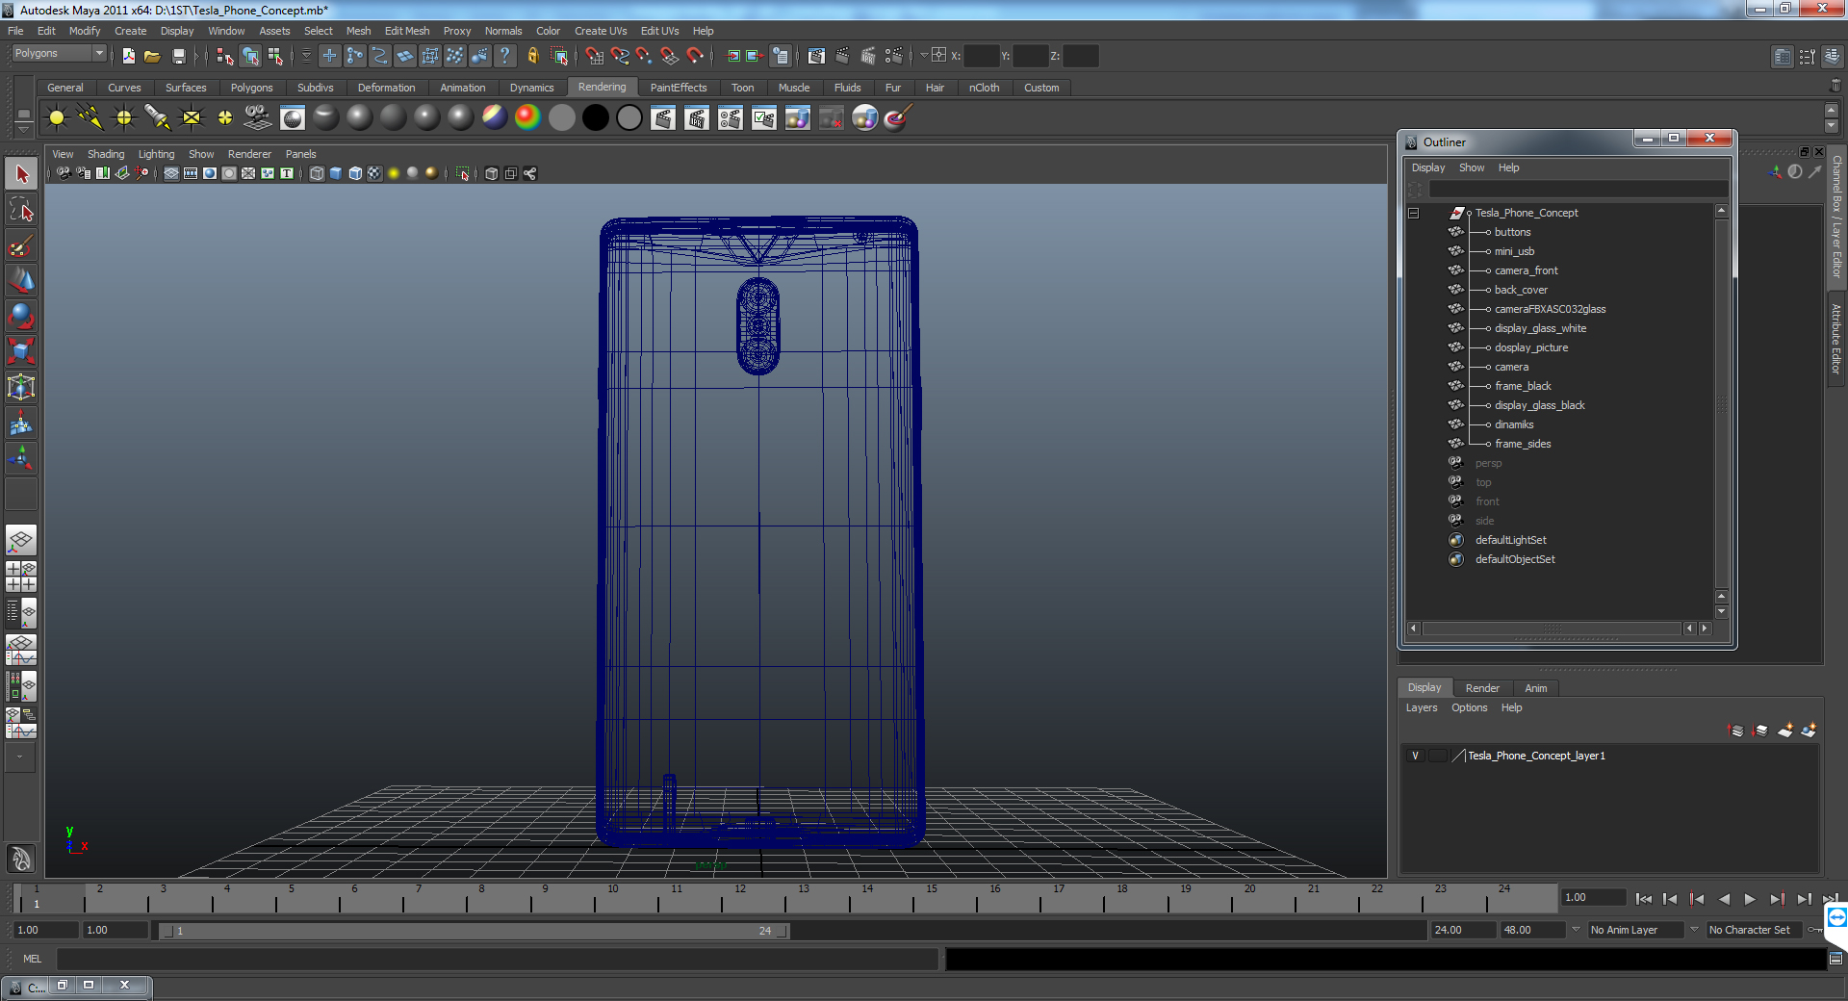1848x1001 pixels.
Task: Select the arrow Select tool in toolbox
Action: coord(21,174)
